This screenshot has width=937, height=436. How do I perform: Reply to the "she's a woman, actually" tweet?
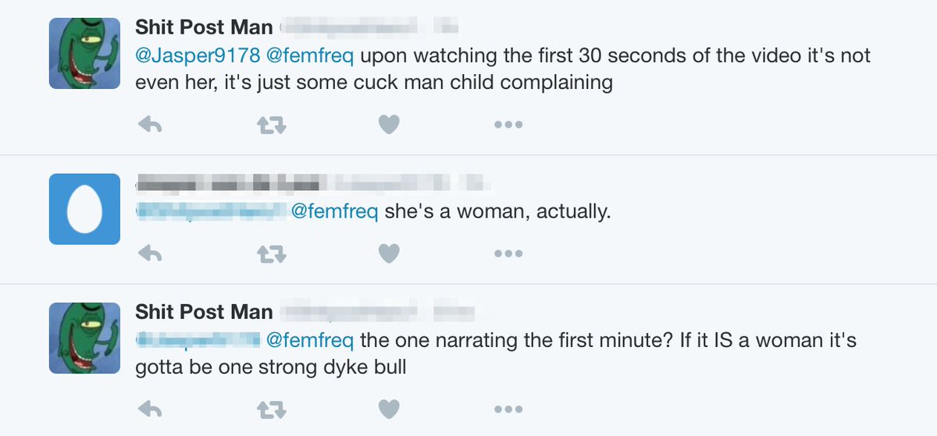pos(148,252)
